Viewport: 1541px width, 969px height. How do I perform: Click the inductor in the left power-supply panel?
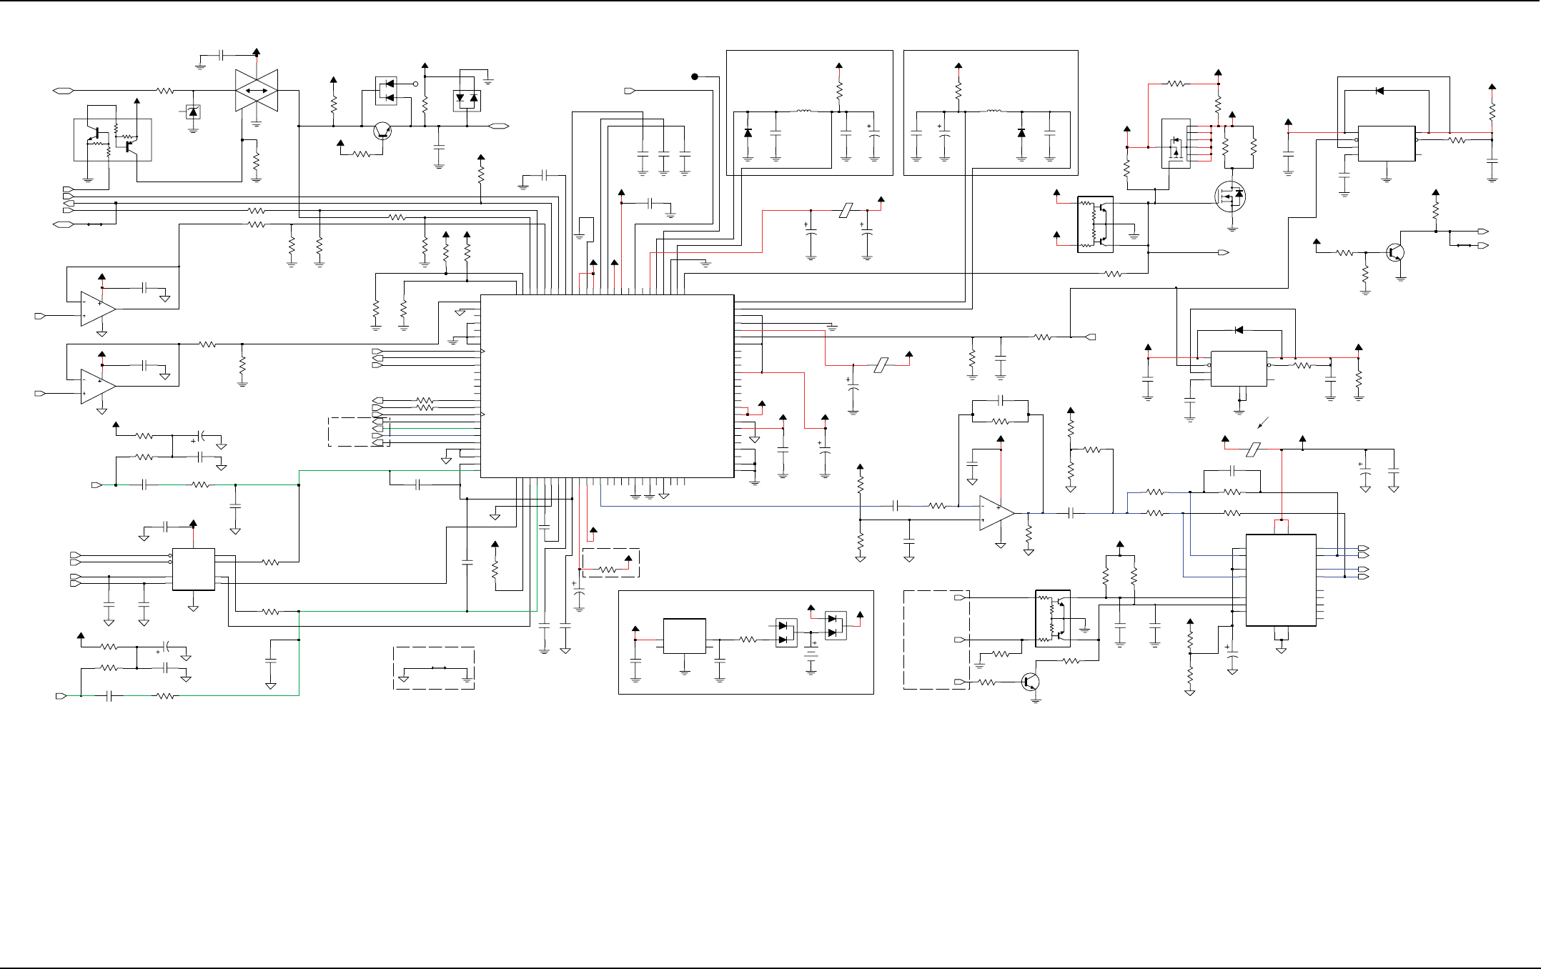pos(804,111)
